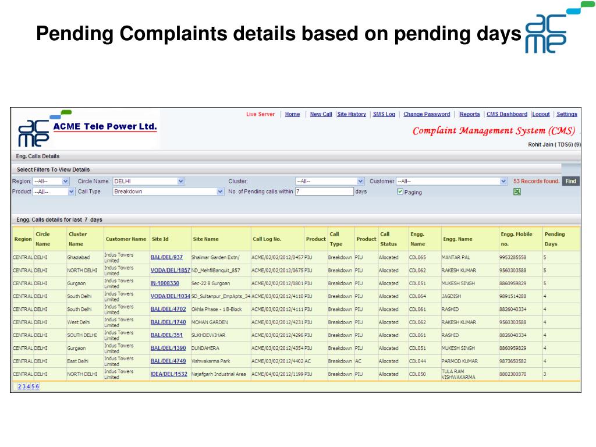Open site link VODA/DEL/1857
Screen dimensions: 596x447
(171, 270)
